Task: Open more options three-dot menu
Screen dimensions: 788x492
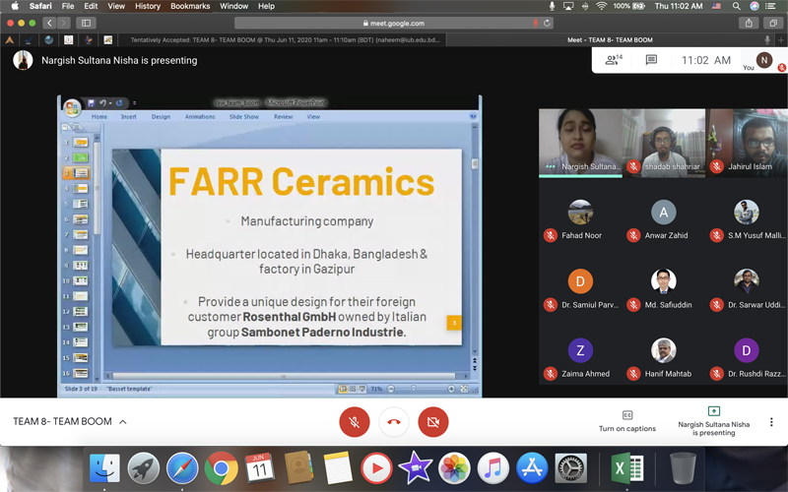Action: tap(771, 422)
